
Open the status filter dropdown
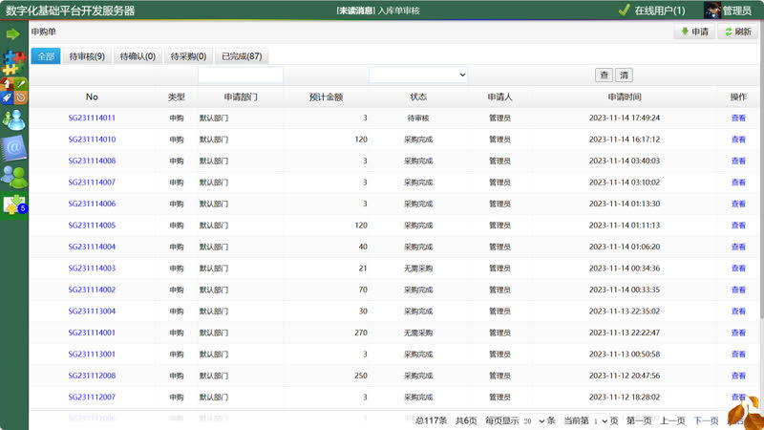(418, 75)
